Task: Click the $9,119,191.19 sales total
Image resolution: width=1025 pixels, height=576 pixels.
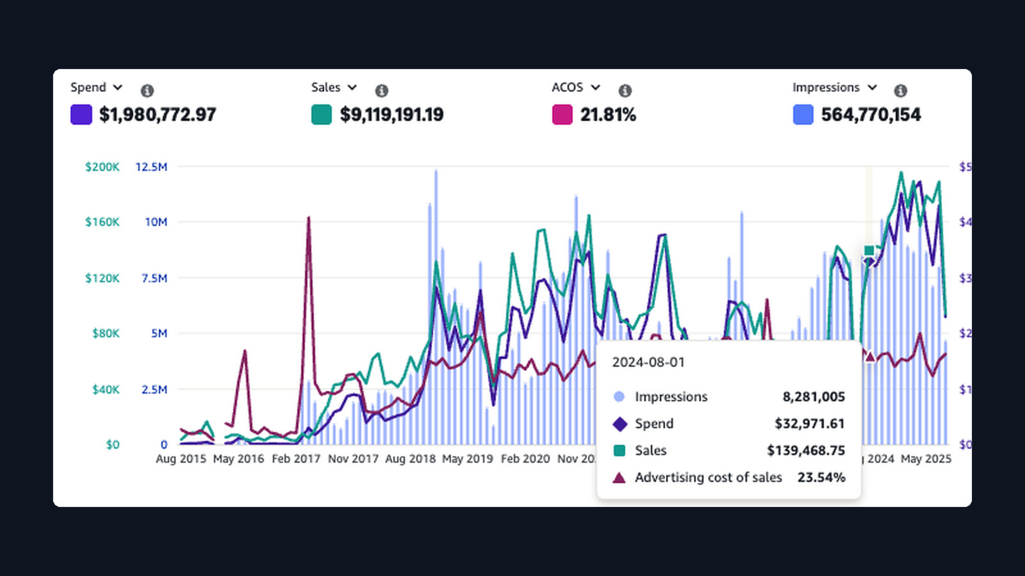Action: [x=391, y=115]
